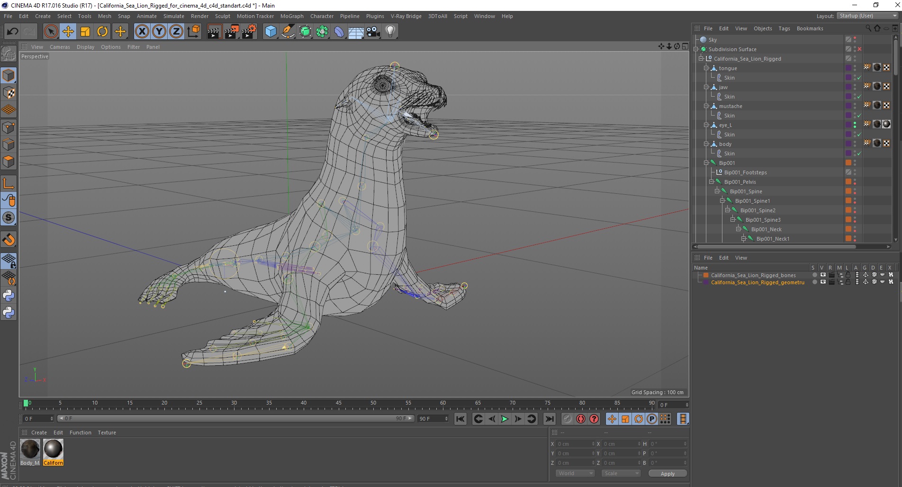This screenshot has height=487, width=902.
Task: Click the purple layer swatch of tongue
Action: pyautogui.click(x=848, y=68)
